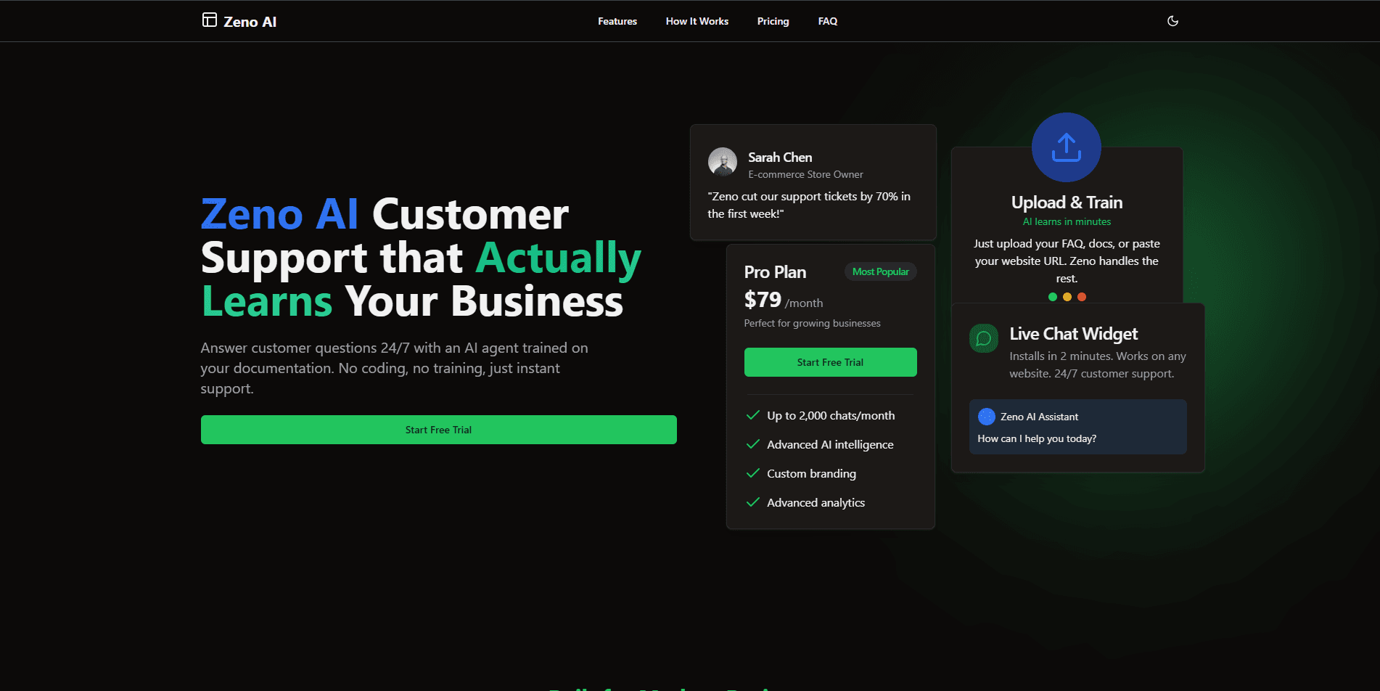Click Sarah Chen's avatar photo
Viewport: 1380px width, 691px height.
click(x=723, y=162)
